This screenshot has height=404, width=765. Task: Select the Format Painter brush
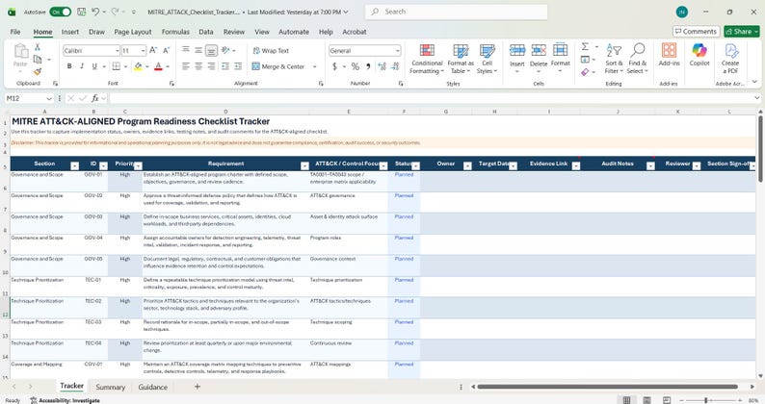tap(38, 71)
